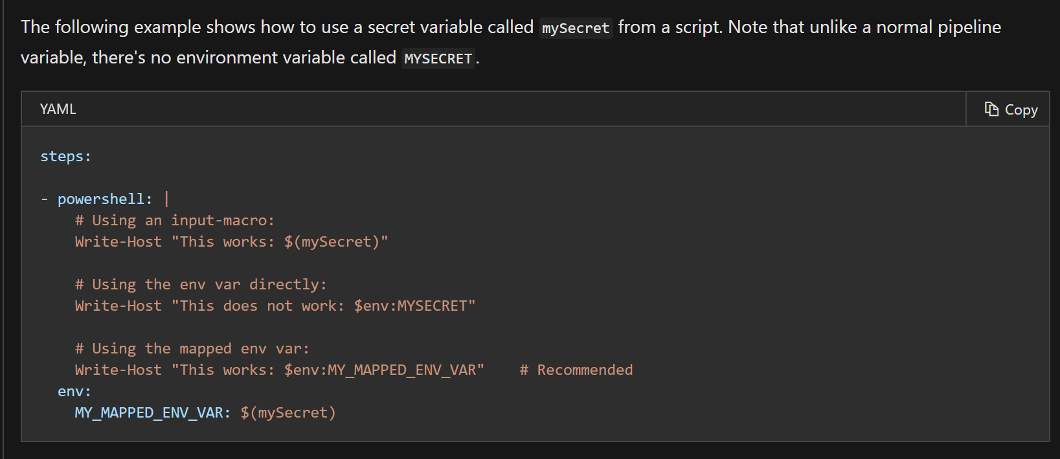Click the MY_MAPPED_ENV_VAR: key under env
Viewport: 1060px width, 459px height.
pos(152,413)
